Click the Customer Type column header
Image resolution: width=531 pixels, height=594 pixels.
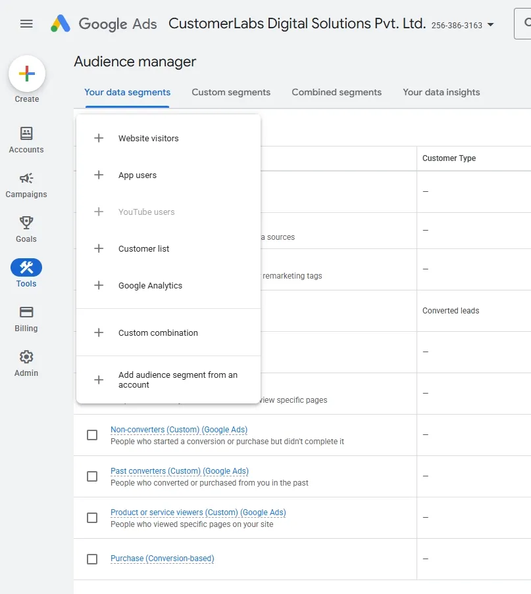click(x=449, y=158)
